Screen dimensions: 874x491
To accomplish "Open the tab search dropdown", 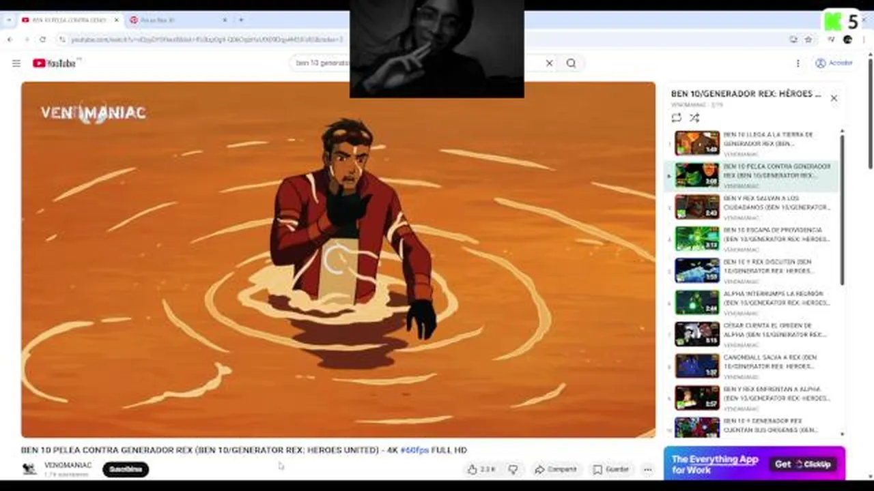I will (9, 20).
